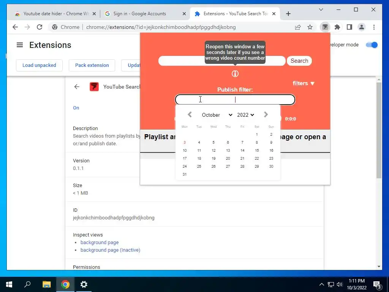Select October 9 in the calendar
The image size is (389, 292).
(271, 143)
